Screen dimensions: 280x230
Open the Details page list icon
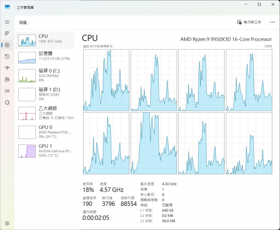pos(7,91)
